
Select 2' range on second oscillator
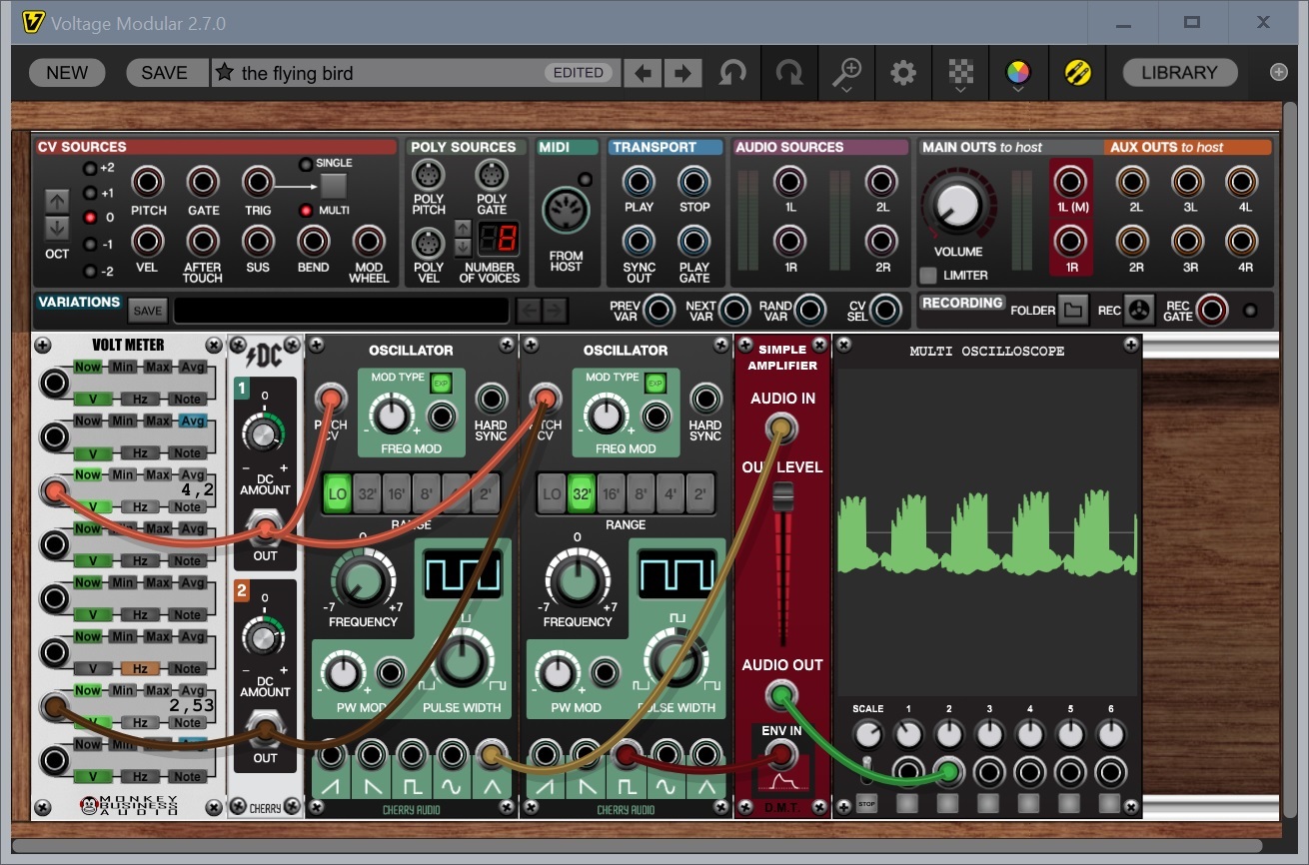click(700, 494)
